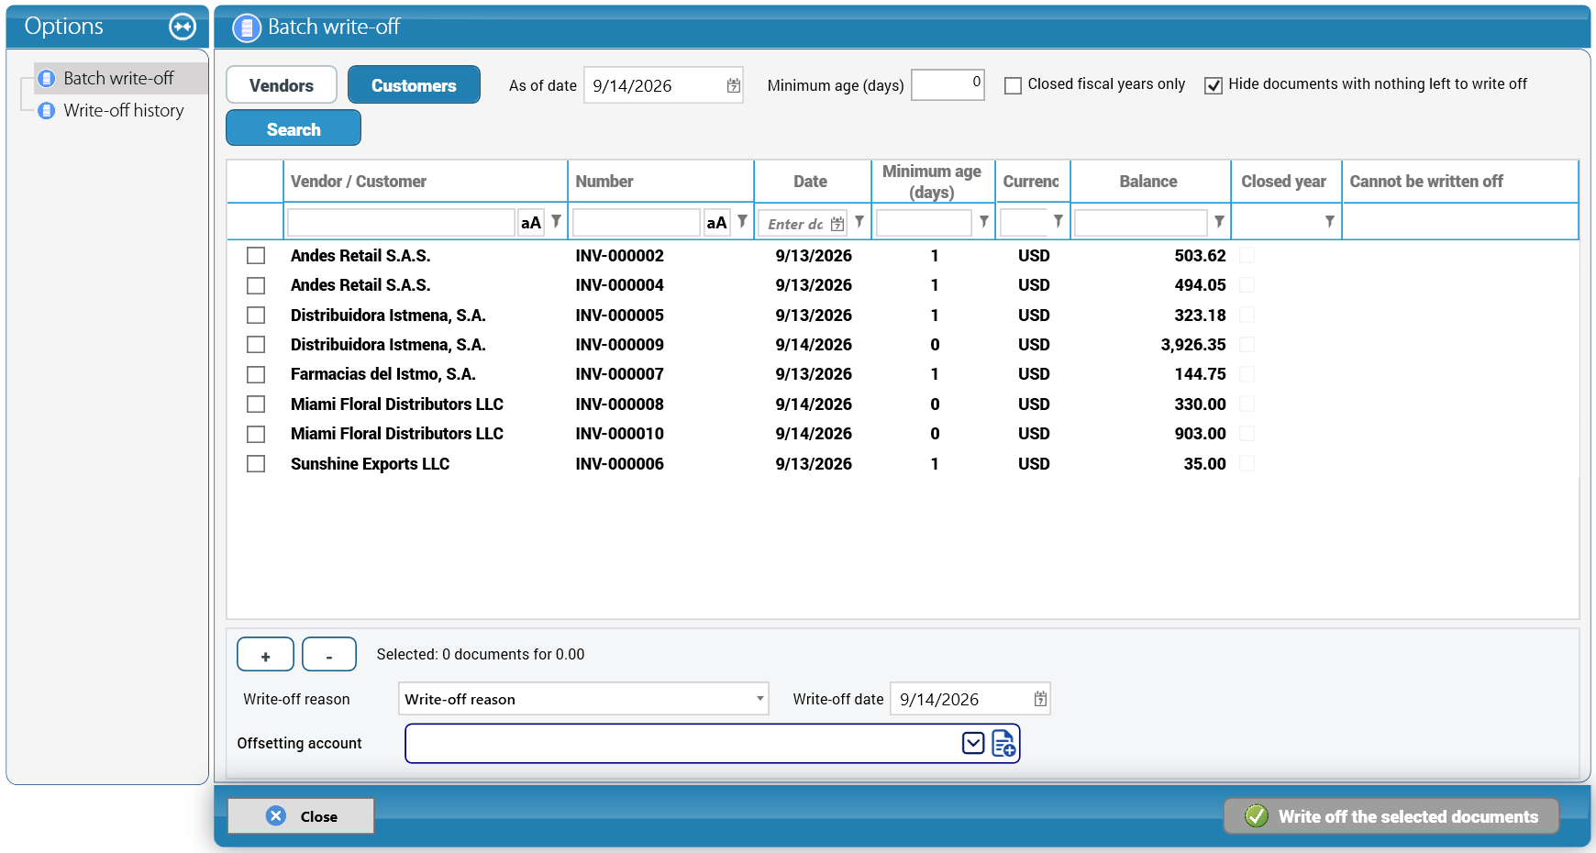
Task: Sort by the Vendor / Customer column header
Action: [425, 182]
